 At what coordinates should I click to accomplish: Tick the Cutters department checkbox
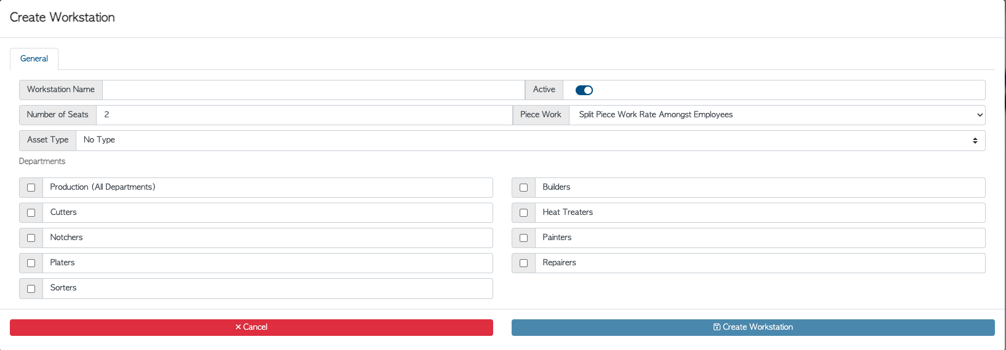[31, 213]
